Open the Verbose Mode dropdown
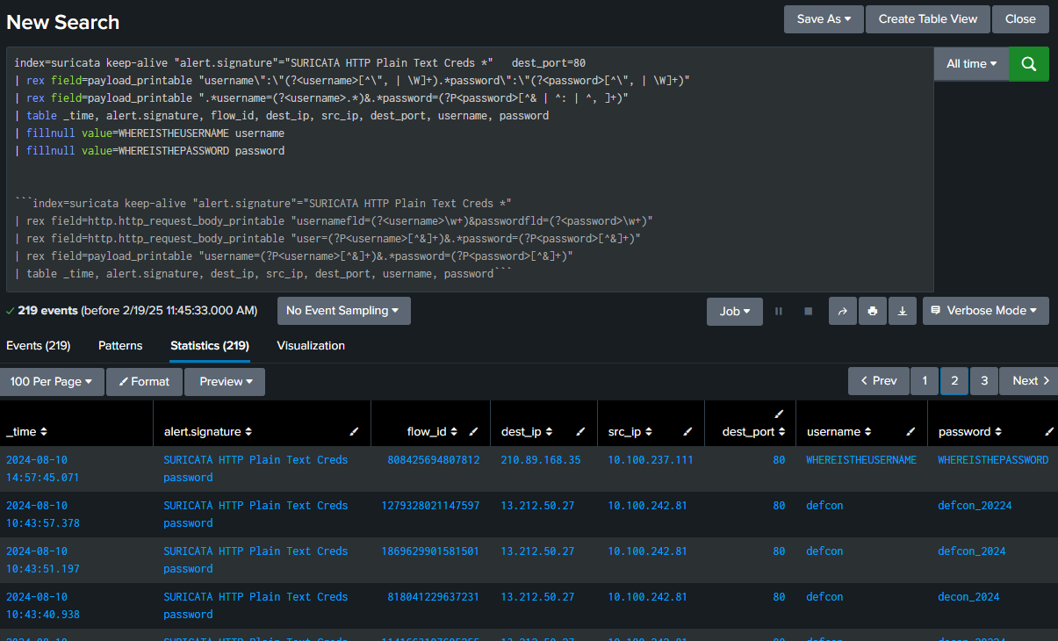 pyautogui.click(x=985, y=311)
